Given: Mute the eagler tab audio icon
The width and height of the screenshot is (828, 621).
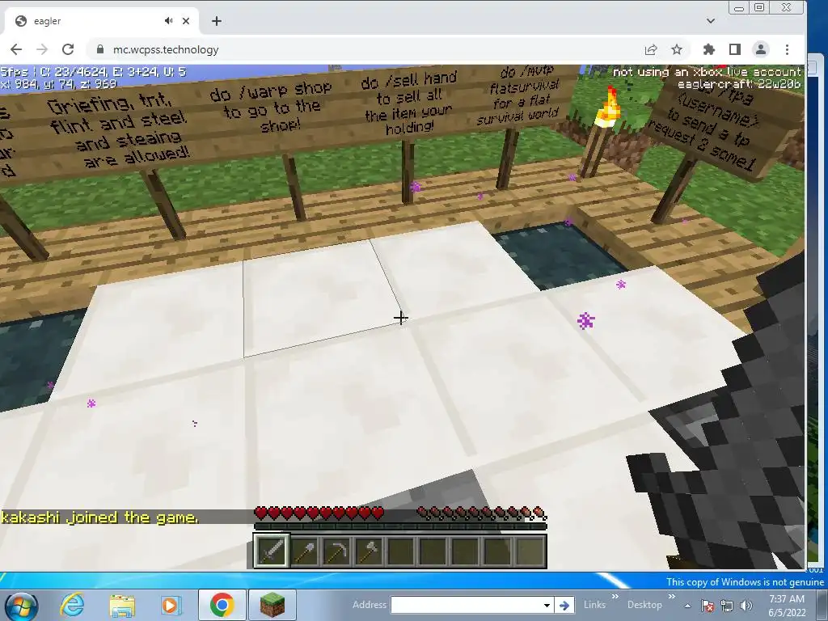Looking at the screenshot, I should tap(168, 20).
